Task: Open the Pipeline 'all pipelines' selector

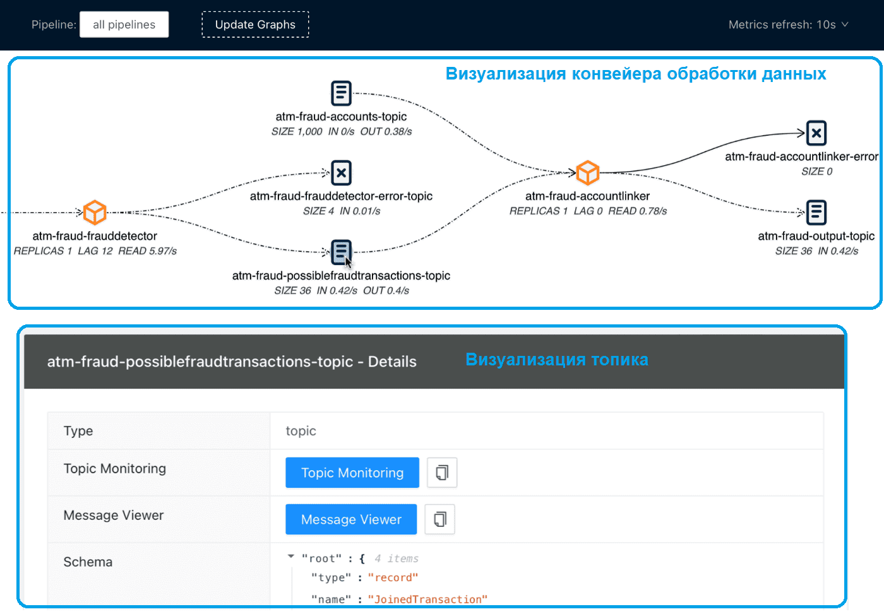Action: (x=124, y=25)
